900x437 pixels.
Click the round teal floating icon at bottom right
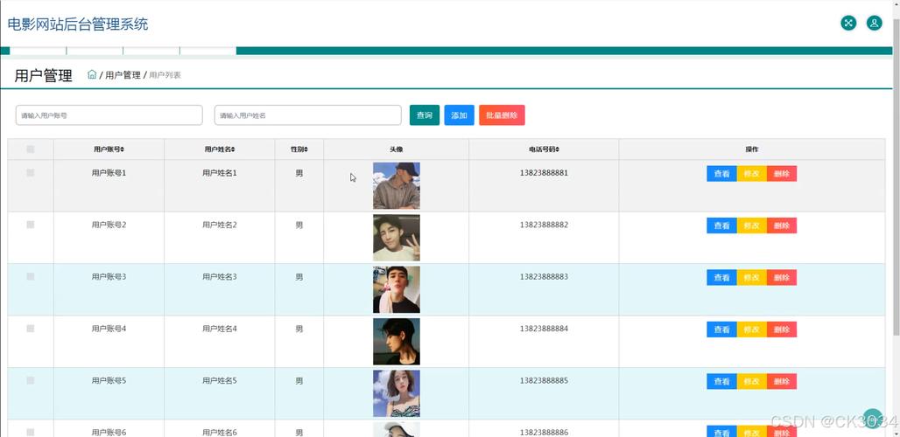(873, 418)
